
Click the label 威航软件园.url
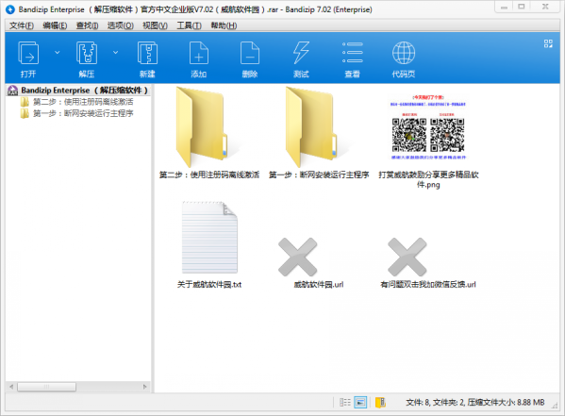pos(319,285)
